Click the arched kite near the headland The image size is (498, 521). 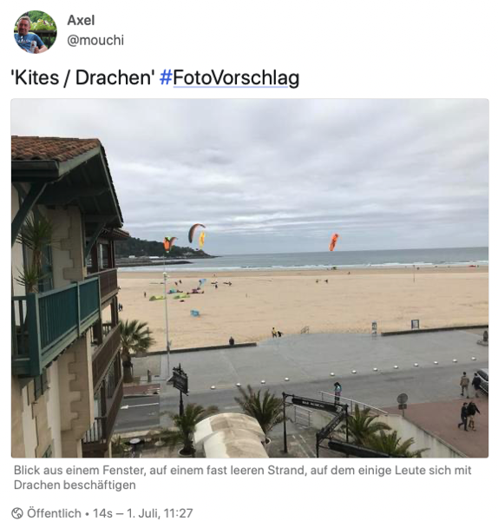[196, 232]
